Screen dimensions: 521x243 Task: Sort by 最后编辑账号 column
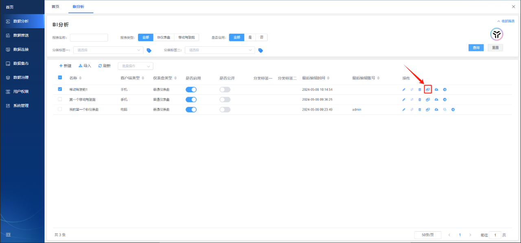[x=379, y=78]
